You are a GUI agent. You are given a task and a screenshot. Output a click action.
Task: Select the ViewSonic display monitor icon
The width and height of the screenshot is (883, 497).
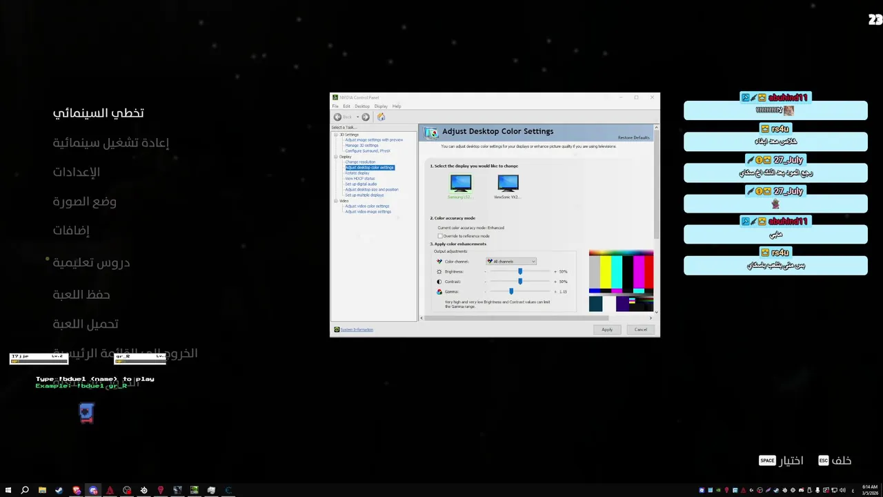(508, 183)
